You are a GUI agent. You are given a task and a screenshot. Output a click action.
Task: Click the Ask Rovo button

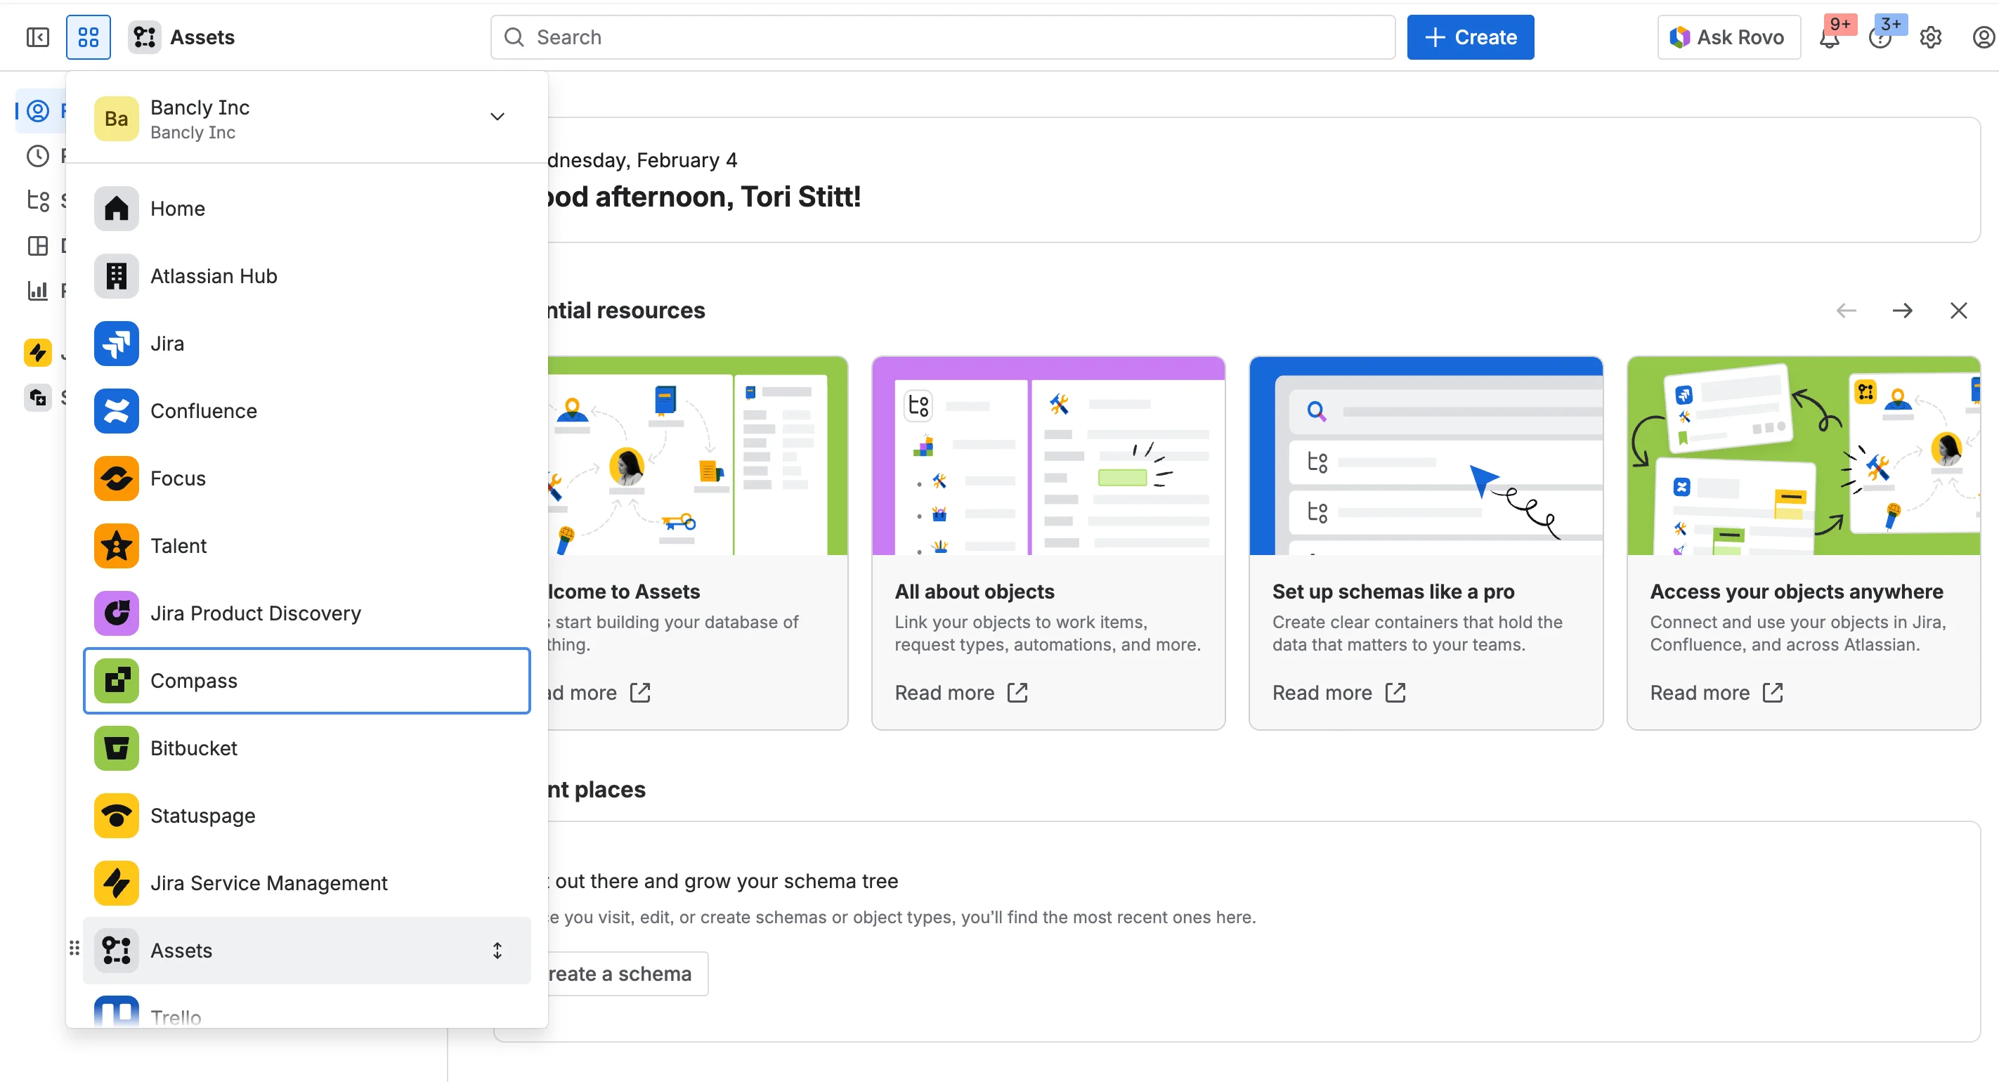(x=1728, y=37)
